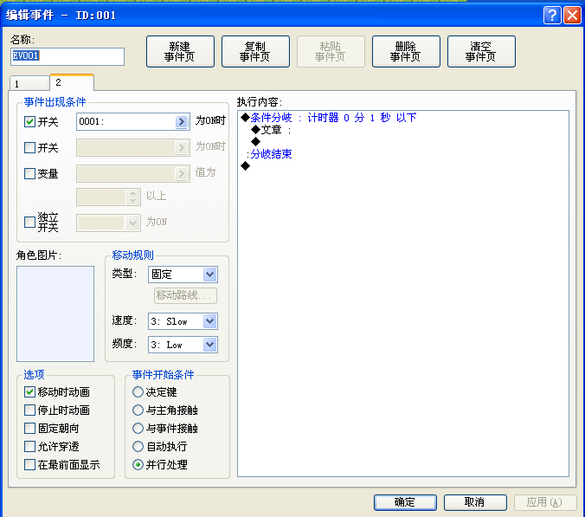The image size is (585, 517).
Task: Focus the 名称 input field EV001
Action: (x=67, y=56)
